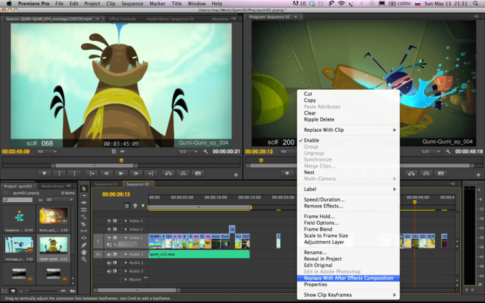
Task: Mark Out point in Source monitor
Action: click(74, 174)
